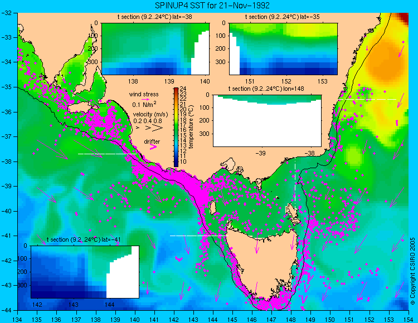Click the magenta drifter arrowhead in the legend
The height and width of the screenshot is (323, 418).
[x=153, y=146]
